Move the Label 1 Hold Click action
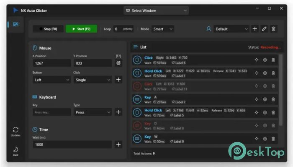This screenshot has height=167, width=293. pyautogui.click(x=257, y=73)
